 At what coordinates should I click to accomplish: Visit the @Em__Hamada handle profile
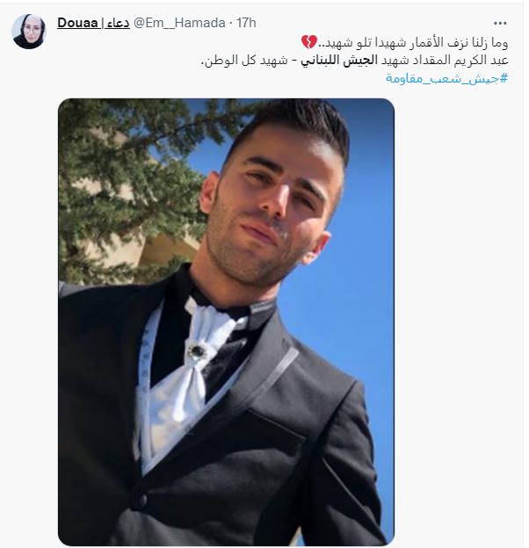point(180,23)
